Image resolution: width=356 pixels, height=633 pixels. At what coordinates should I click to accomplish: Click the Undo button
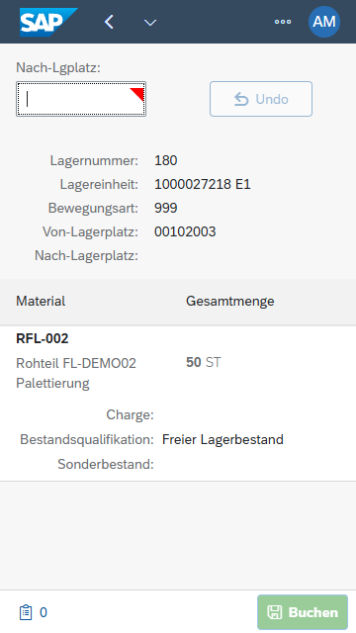coord(261,99)
